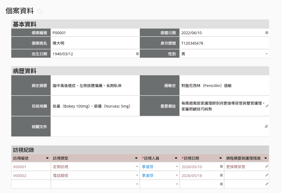Image resolution: width=282 pixels, height=193 pixels.
Task: Click the 更換導尿管 summary cell
Action: point(246,167)
